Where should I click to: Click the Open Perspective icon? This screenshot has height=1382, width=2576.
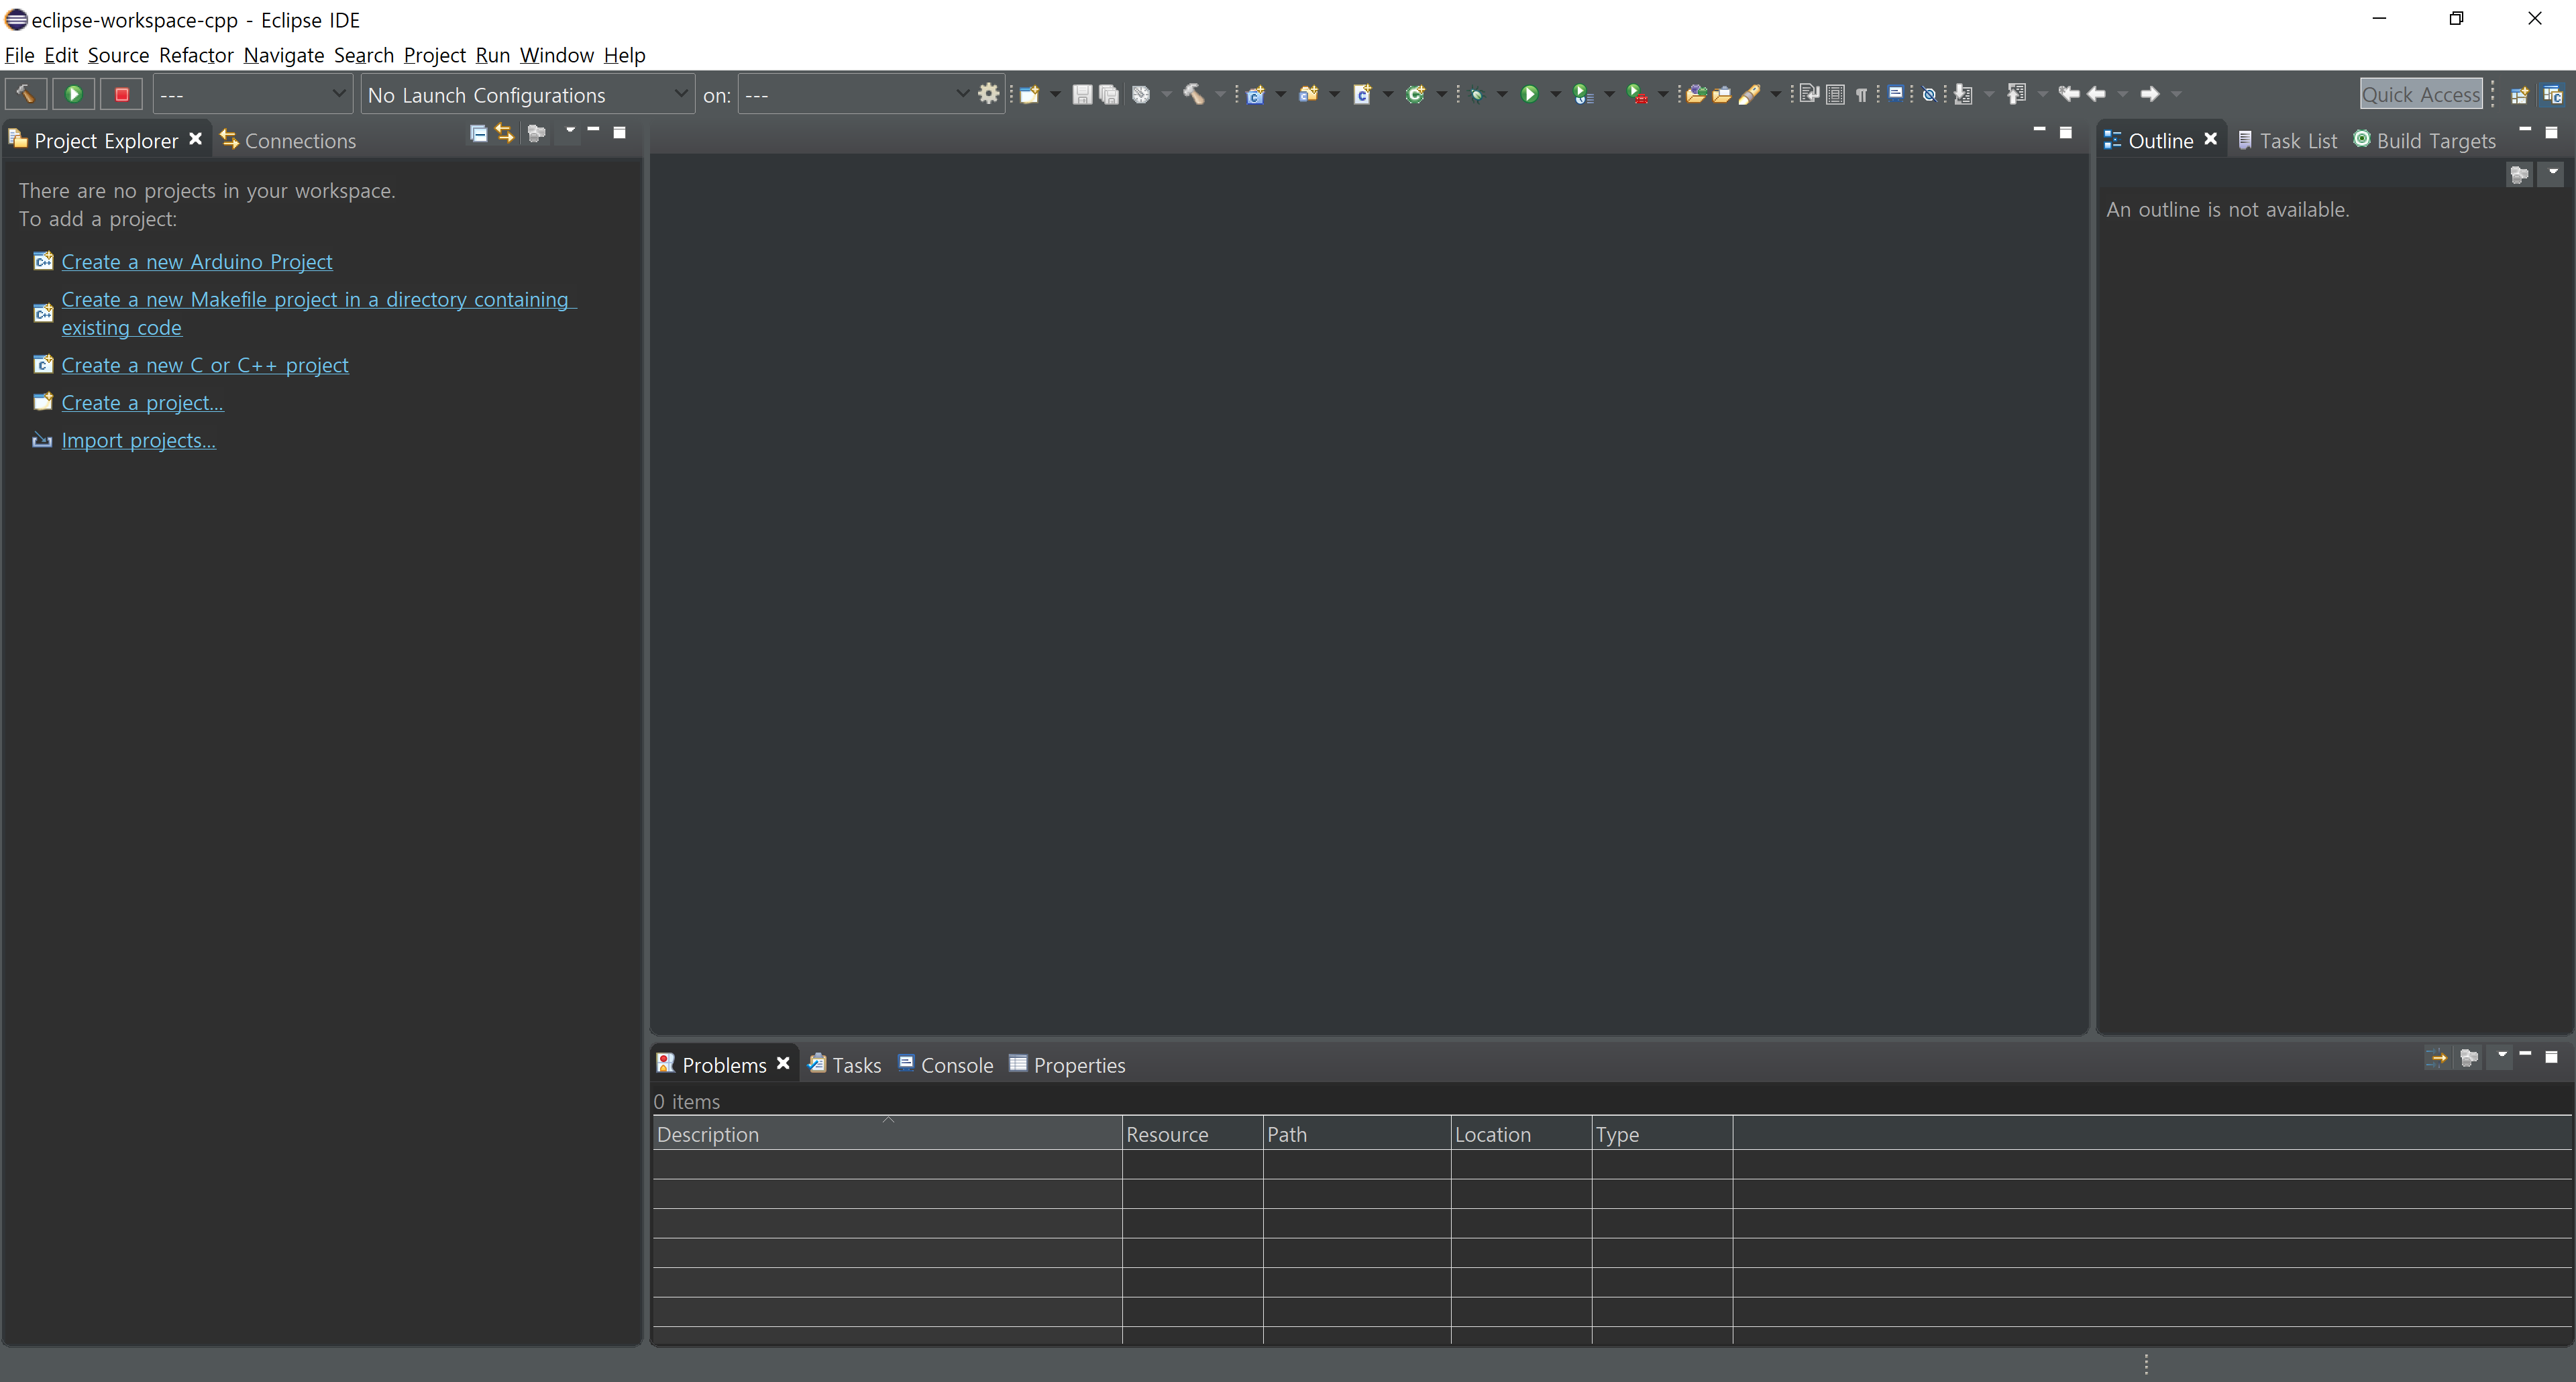pyautogui.click(x=2519, y=95)
